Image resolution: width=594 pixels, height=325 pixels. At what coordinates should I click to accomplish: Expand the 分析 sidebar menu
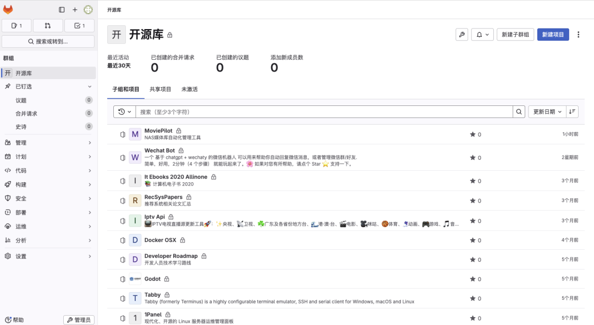48,240
